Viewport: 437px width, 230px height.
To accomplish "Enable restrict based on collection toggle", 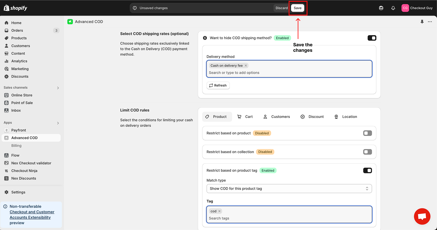I will click(368, 152).
